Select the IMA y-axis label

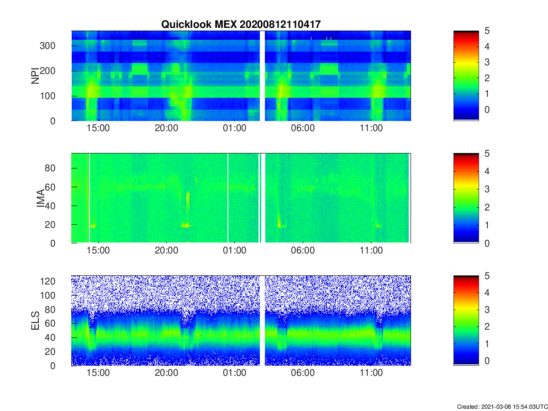coord(41,198)
